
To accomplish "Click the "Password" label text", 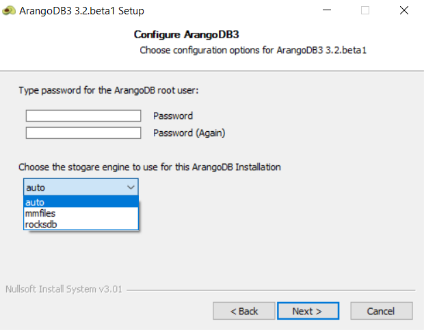I will pyautogui.click(x=173, y=116).
